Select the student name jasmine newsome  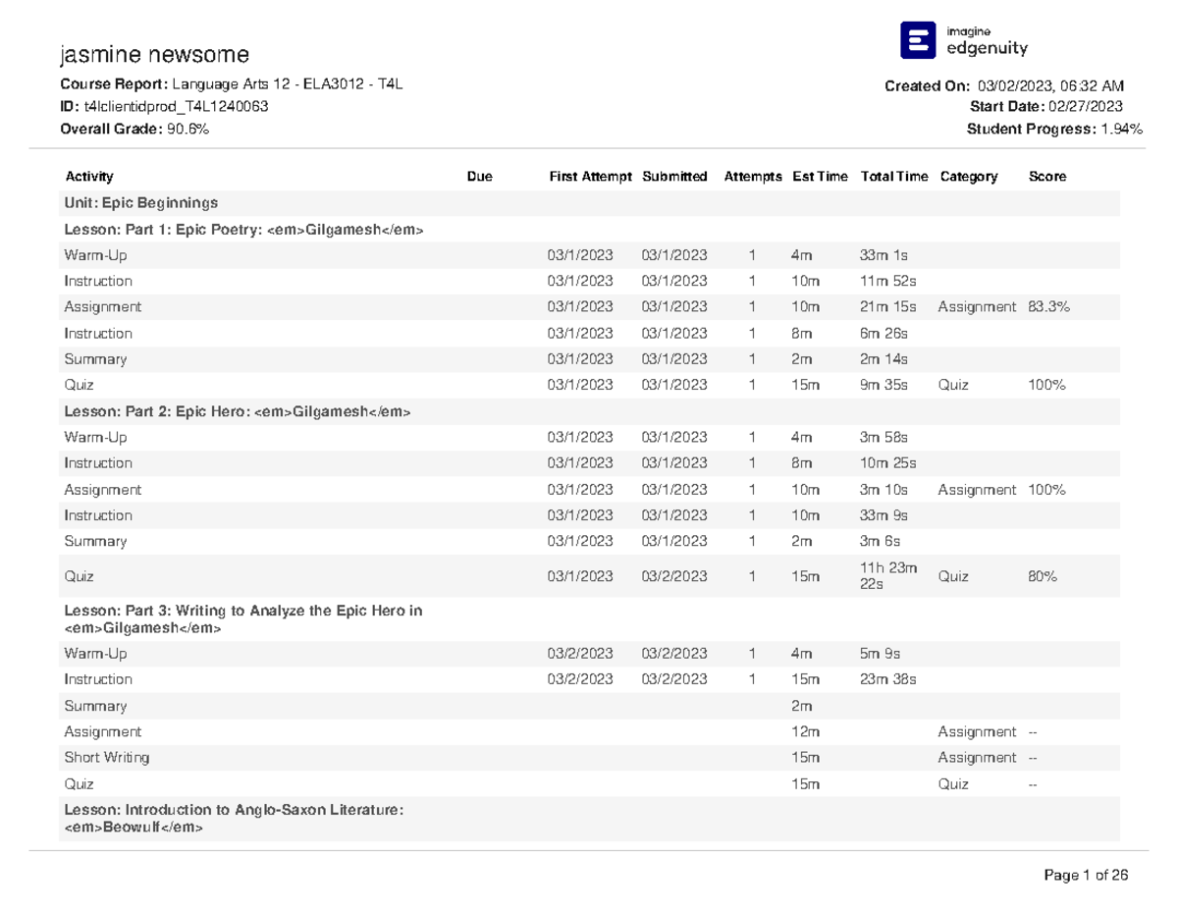154,53
